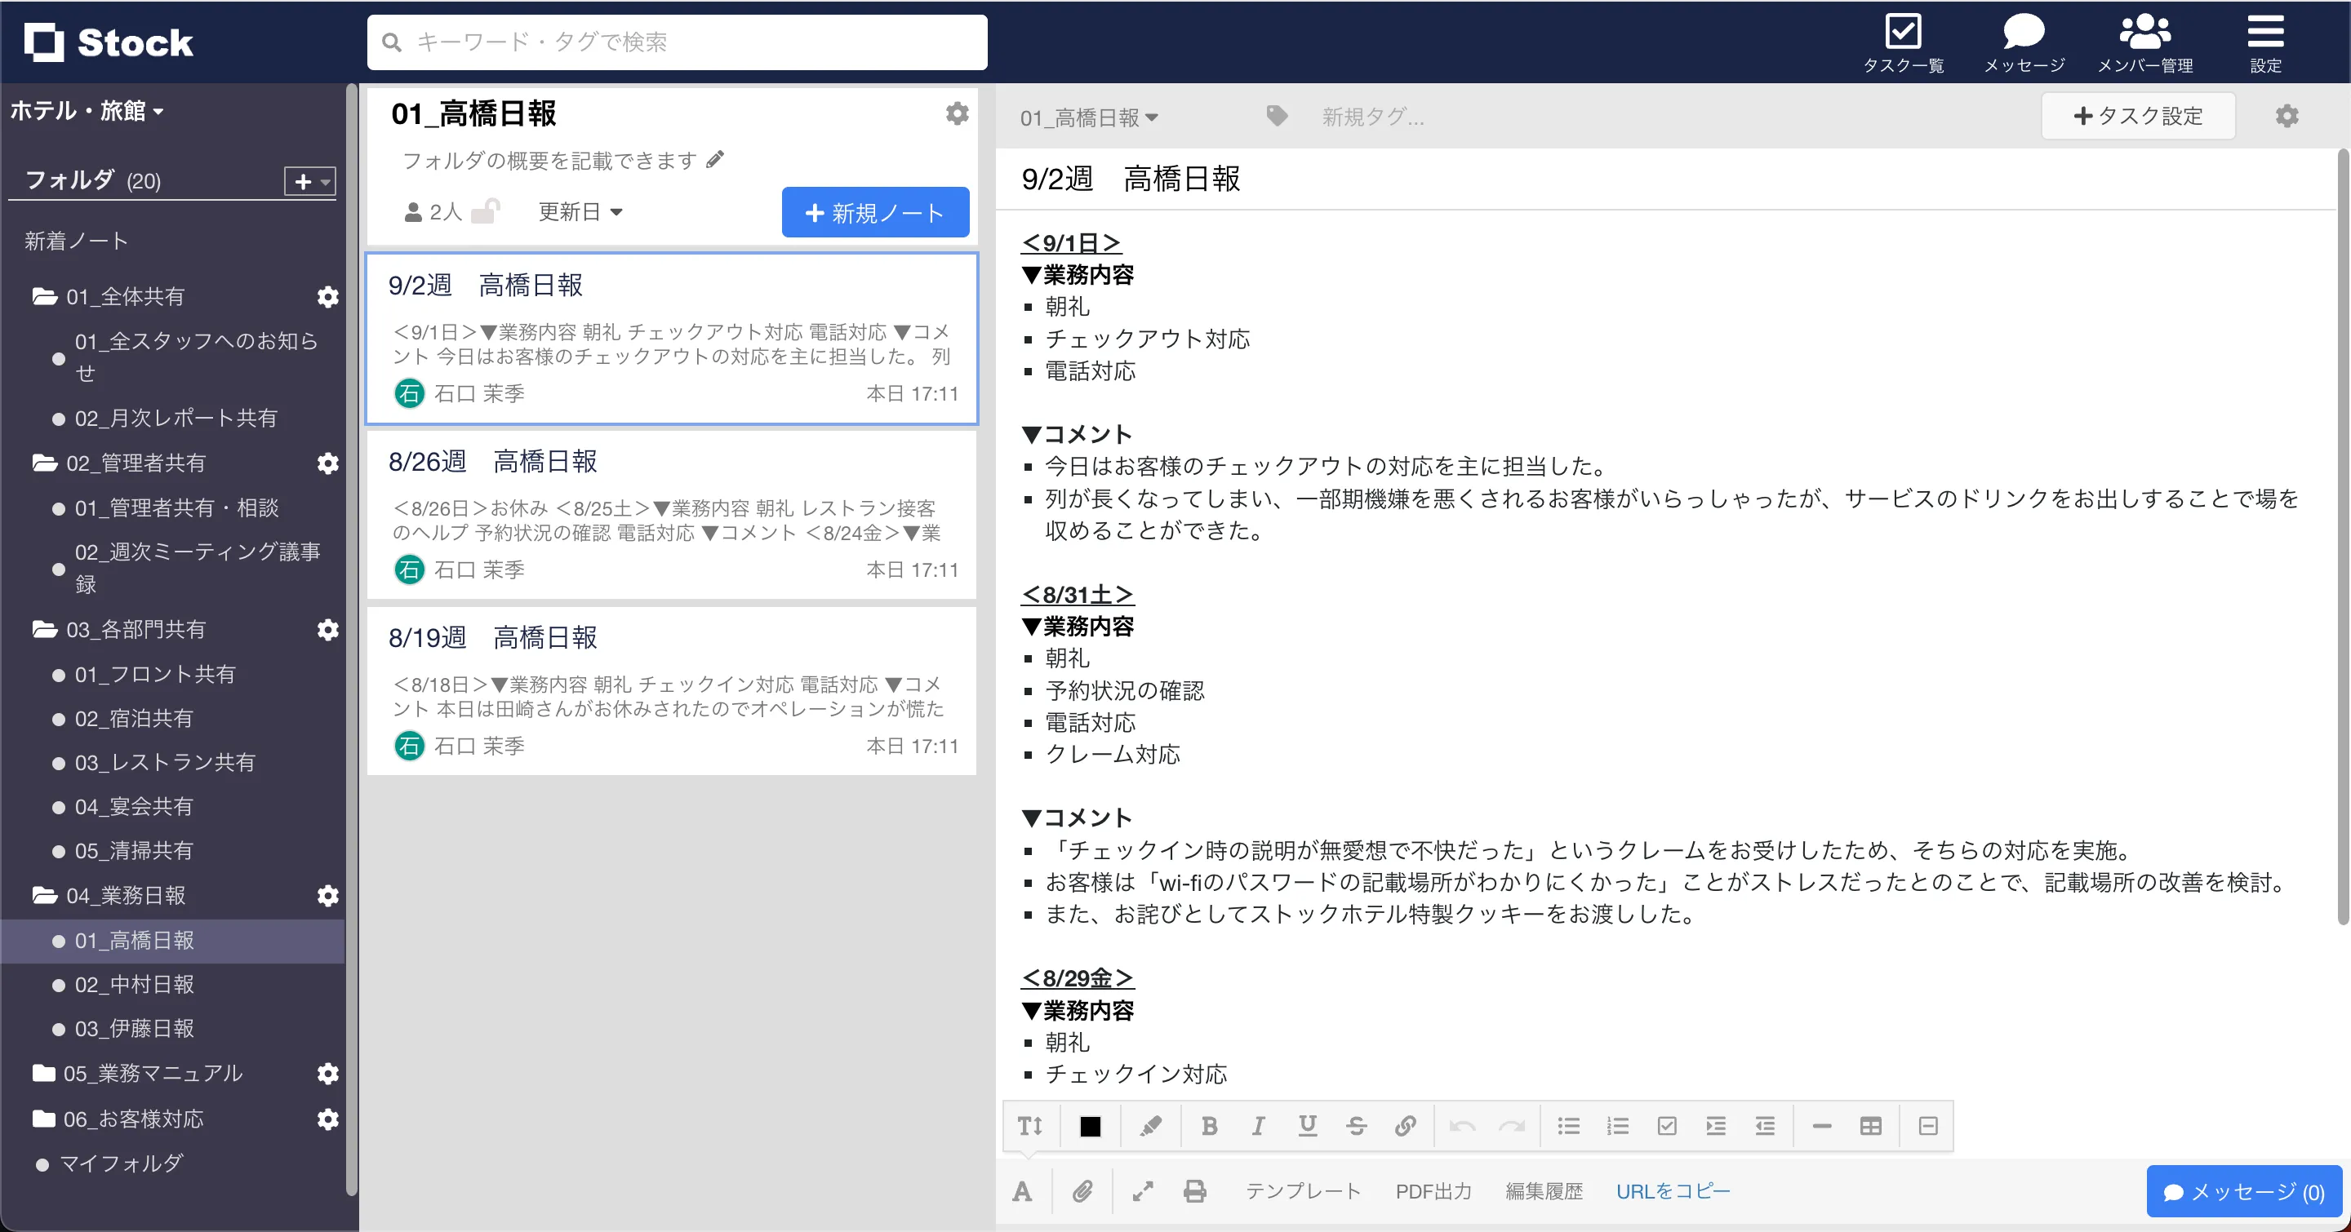Expand the note to fullscreen view
Screen dimensions: 2351x1232
click(x=1143, y=1191)
